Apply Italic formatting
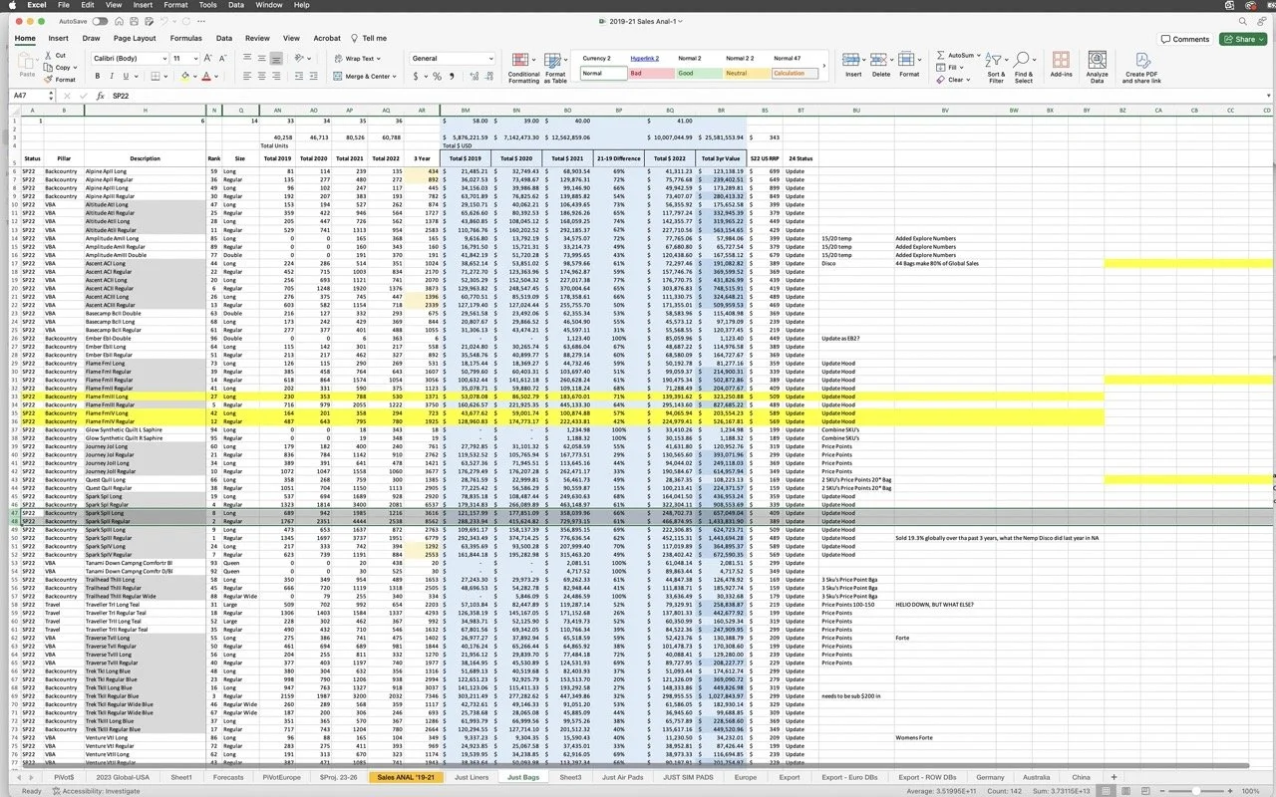Screen dimensions: 1276x797 [113, 77]
